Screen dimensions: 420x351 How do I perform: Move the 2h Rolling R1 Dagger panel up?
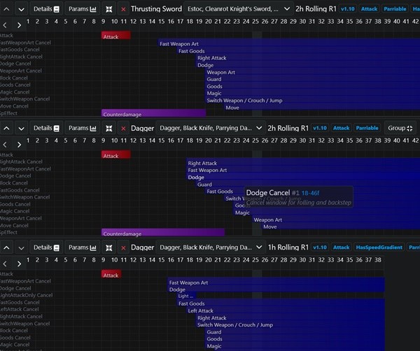pos(6,128)
